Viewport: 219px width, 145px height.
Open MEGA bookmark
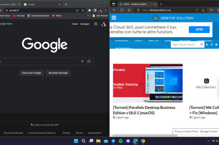(57, 16)
